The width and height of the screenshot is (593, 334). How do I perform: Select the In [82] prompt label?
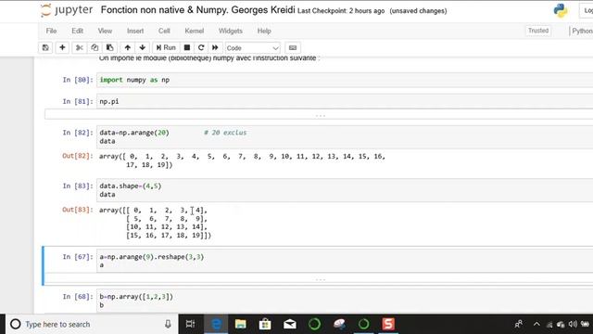[x=78, y=133]
